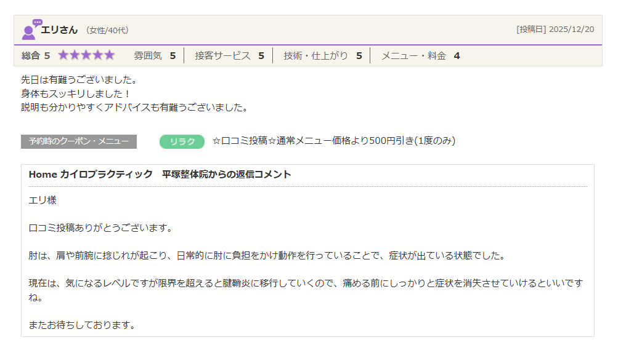Open the reviewer name エリさん
618x356 pixels.
(x=59, y=30)
